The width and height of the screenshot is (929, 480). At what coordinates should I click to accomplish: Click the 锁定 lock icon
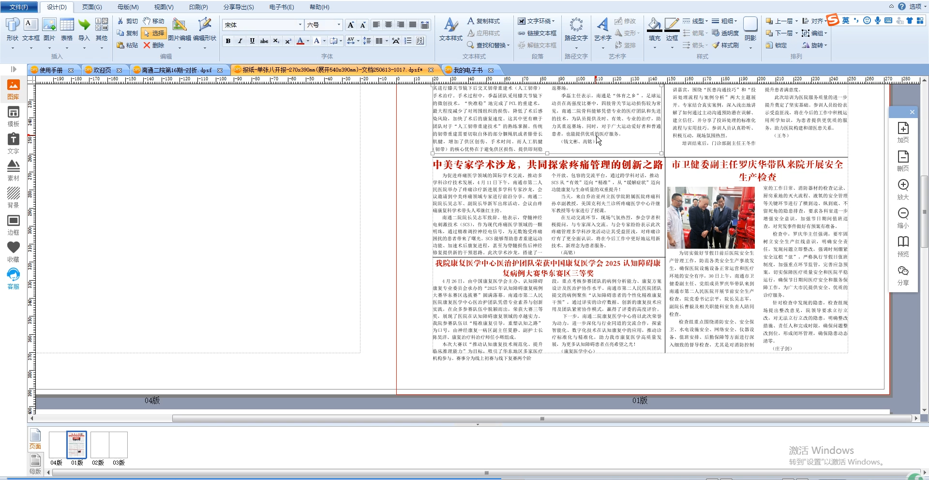[x=776, y=45]
